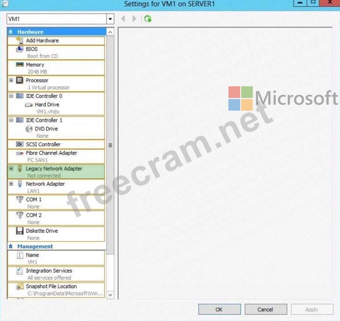
Task: Click the Apply button
Action: [x=312, y=309]
